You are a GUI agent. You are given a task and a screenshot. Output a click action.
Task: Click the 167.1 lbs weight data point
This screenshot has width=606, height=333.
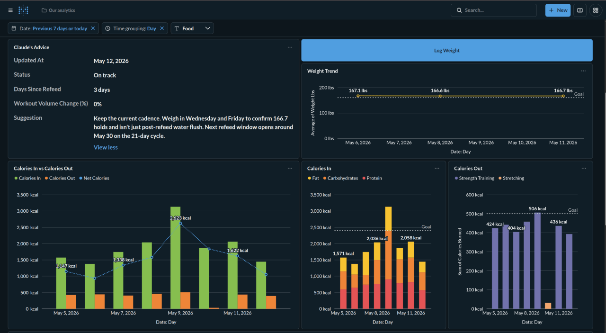tap(358, 96)
